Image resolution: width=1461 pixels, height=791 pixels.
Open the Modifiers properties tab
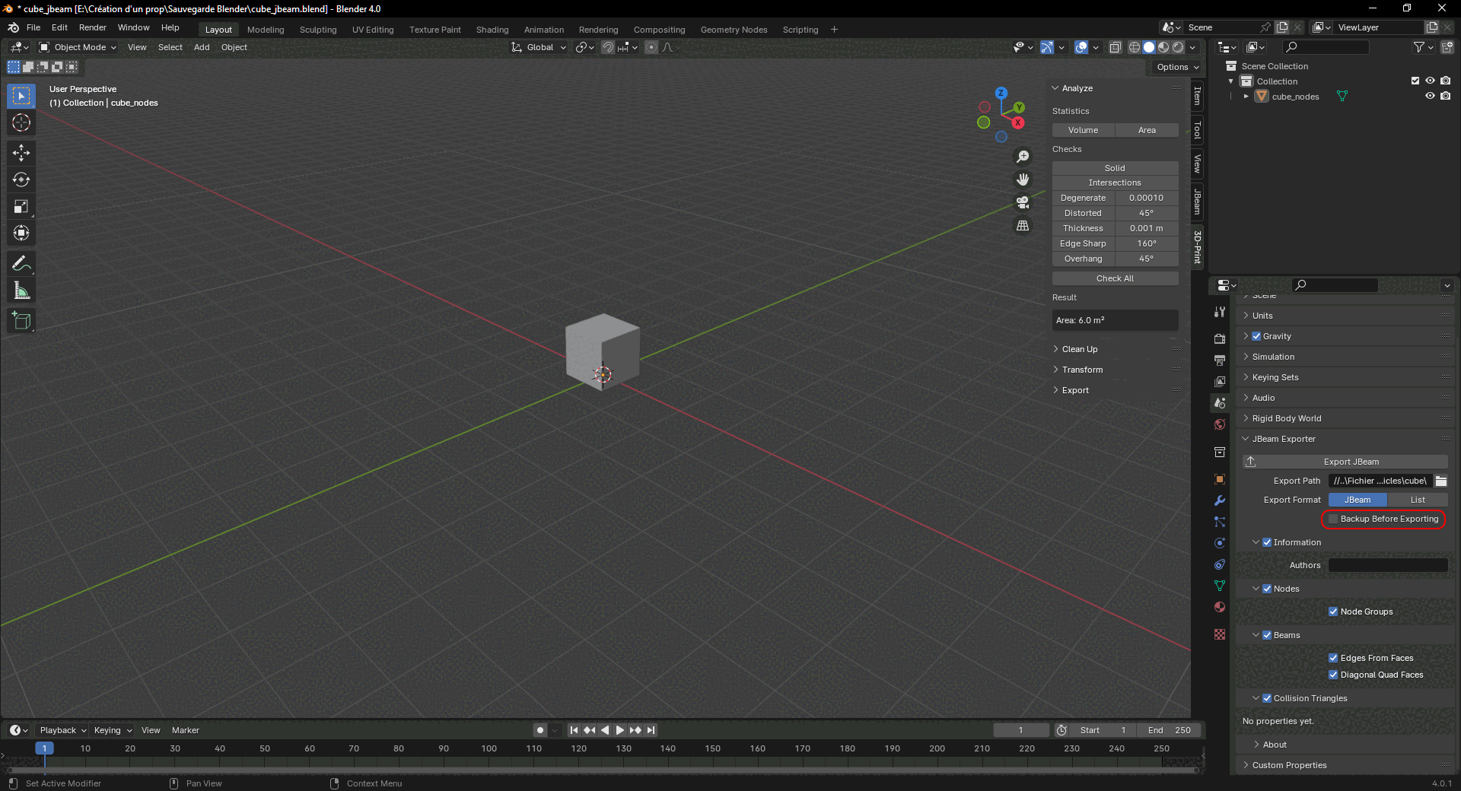click(1220, 500)
